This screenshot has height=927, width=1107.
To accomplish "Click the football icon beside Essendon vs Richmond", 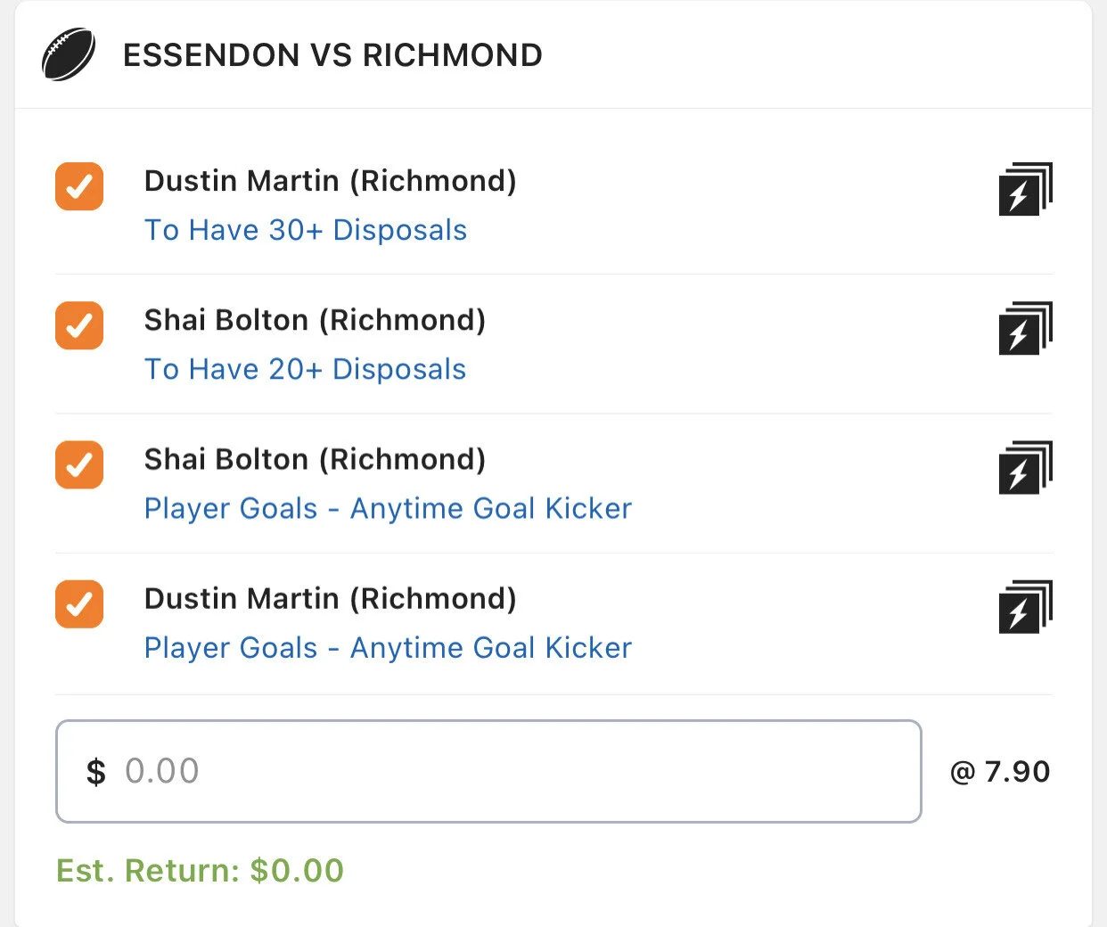I will coord(68,54).
